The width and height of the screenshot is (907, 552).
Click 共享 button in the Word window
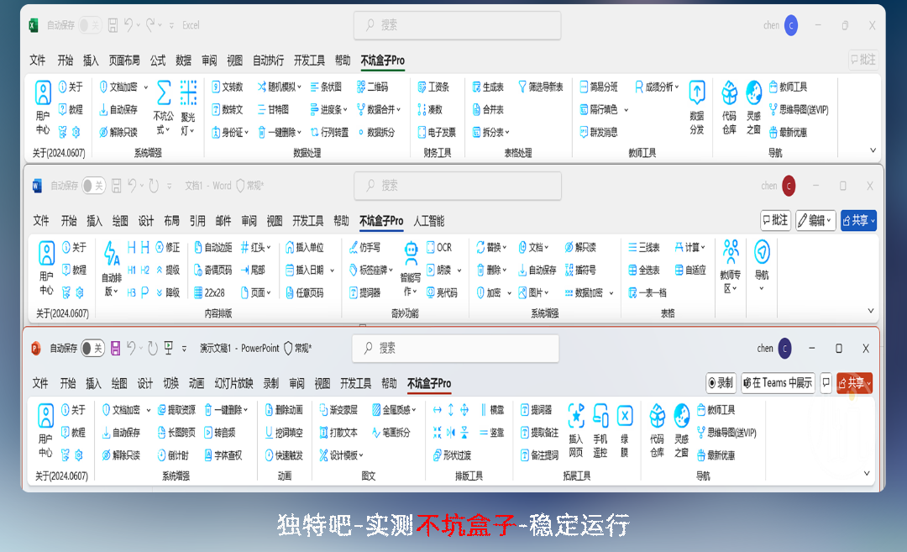(x=858, y=220)
